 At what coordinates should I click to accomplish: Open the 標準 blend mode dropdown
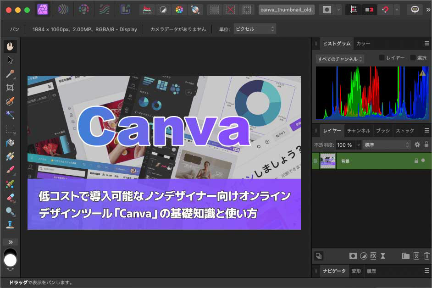[x=387, y=145]
